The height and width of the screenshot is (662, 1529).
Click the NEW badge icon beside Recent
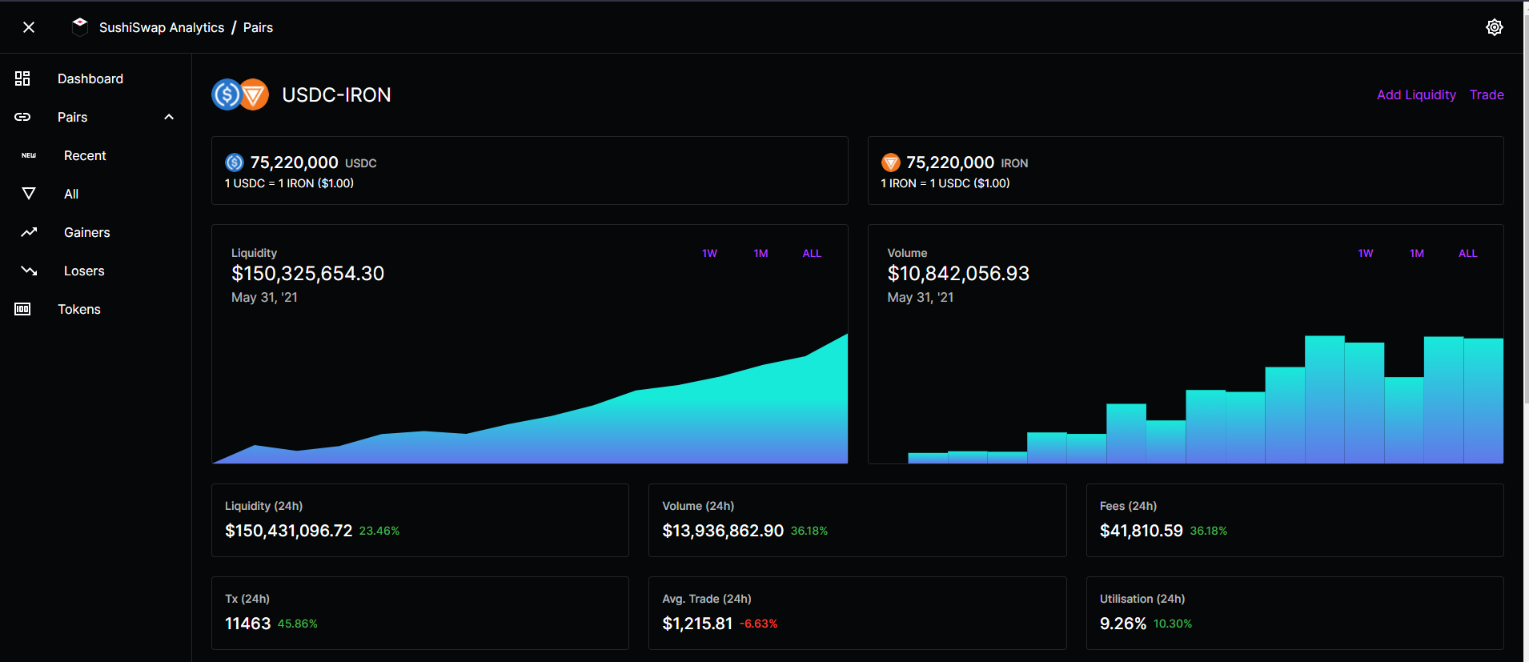coord(29,155)
